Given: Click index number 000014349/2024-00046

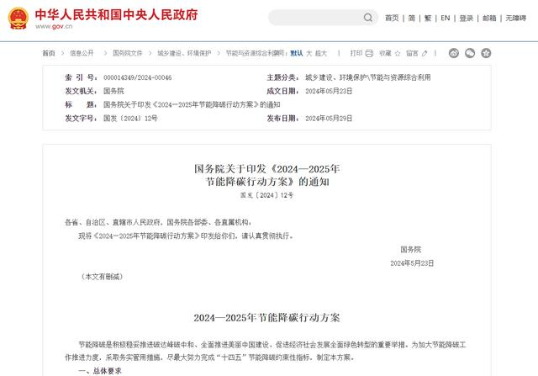Looking at the screenshot, I should pos(138,77).
